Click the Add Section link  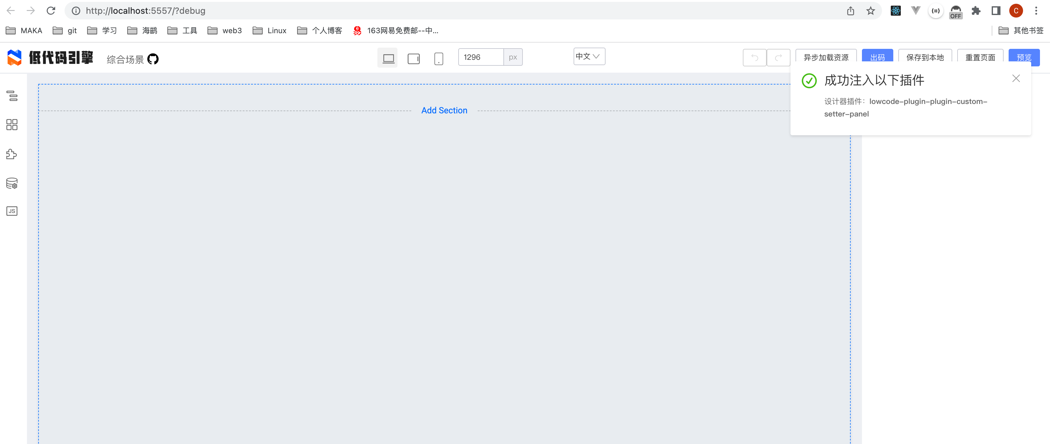444,111
